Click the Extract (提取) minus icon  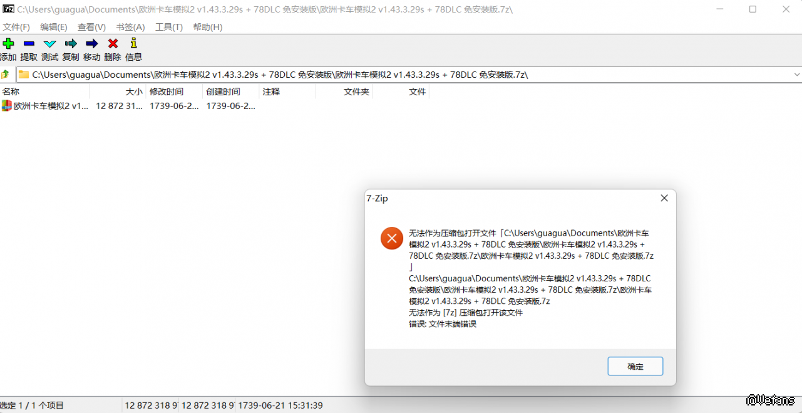pos(29,43)
